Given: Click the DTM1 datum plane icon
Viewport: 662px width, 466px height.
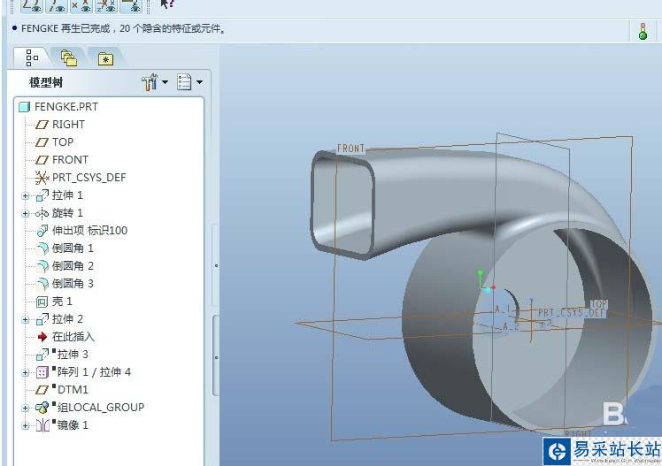Looking at the screenshot, I should coord(42,390).
